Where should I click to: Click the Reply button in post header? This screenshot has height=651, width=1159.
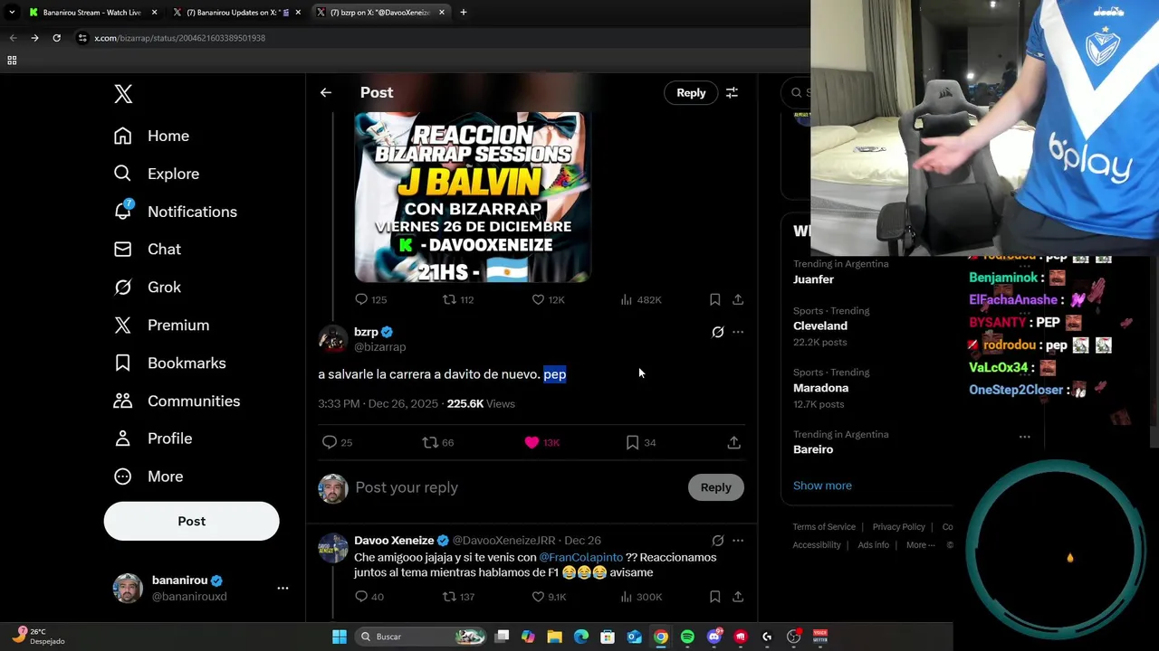coord(691,92)
